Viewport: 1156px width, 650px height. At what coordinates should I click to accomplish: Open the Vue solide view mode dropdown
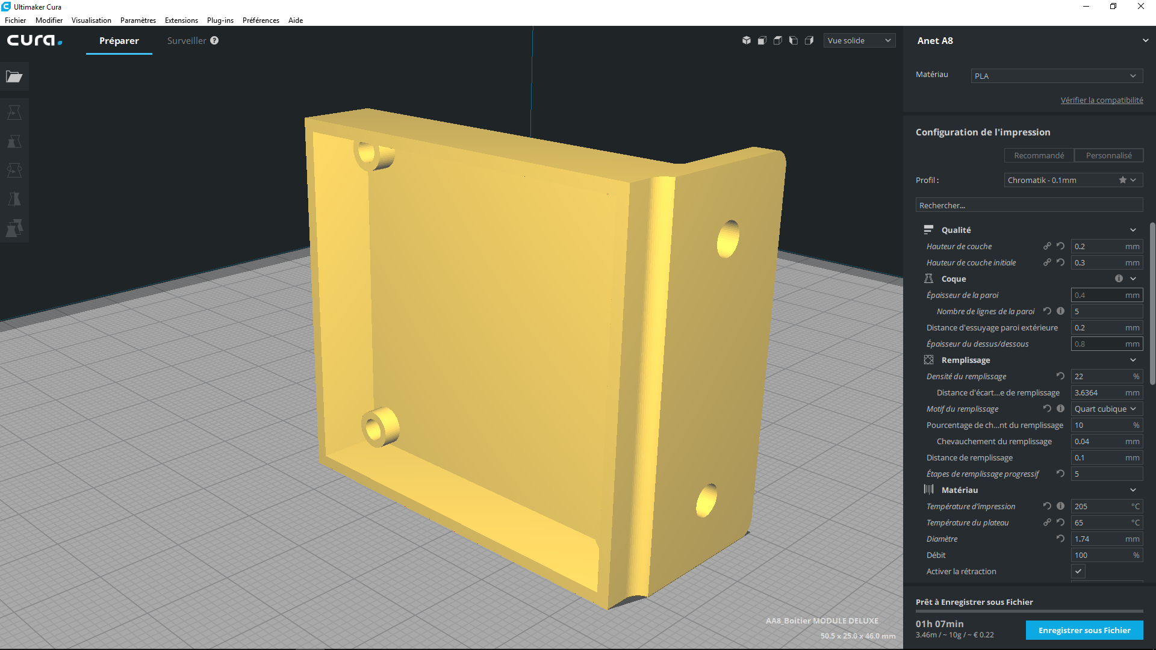coord(859,40)
